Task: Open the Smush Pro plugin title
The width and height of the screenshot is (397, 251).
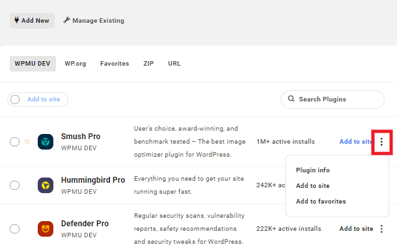Action: coord(81,137)
